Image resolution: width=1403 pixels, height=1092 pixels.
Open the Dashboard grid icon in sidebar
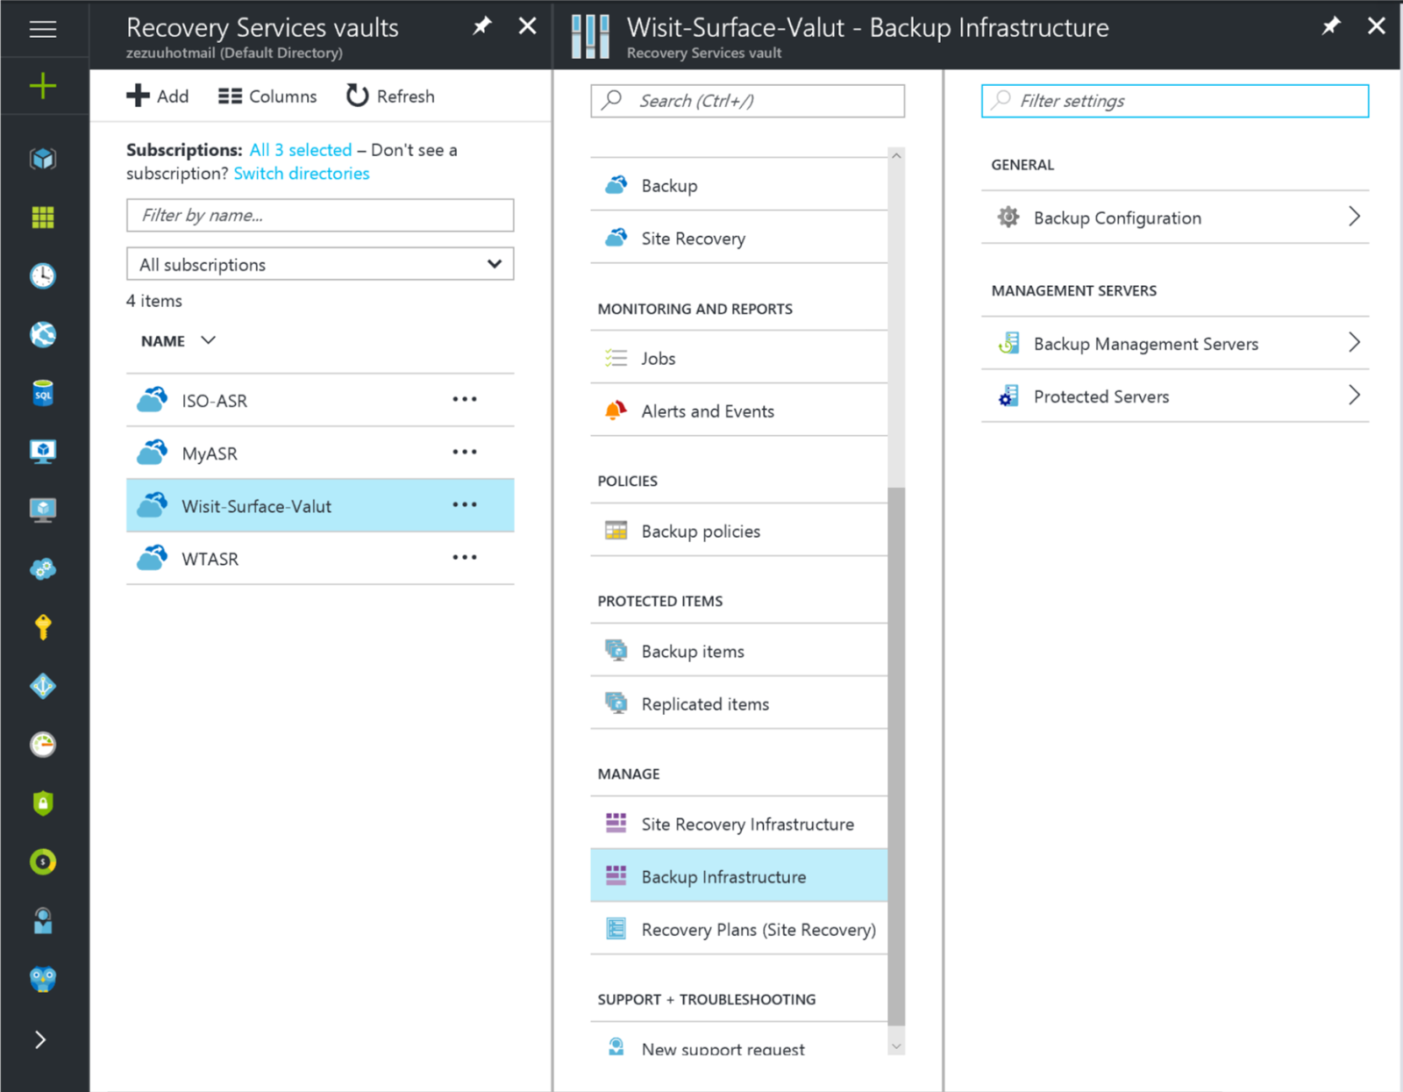[42, 217]
